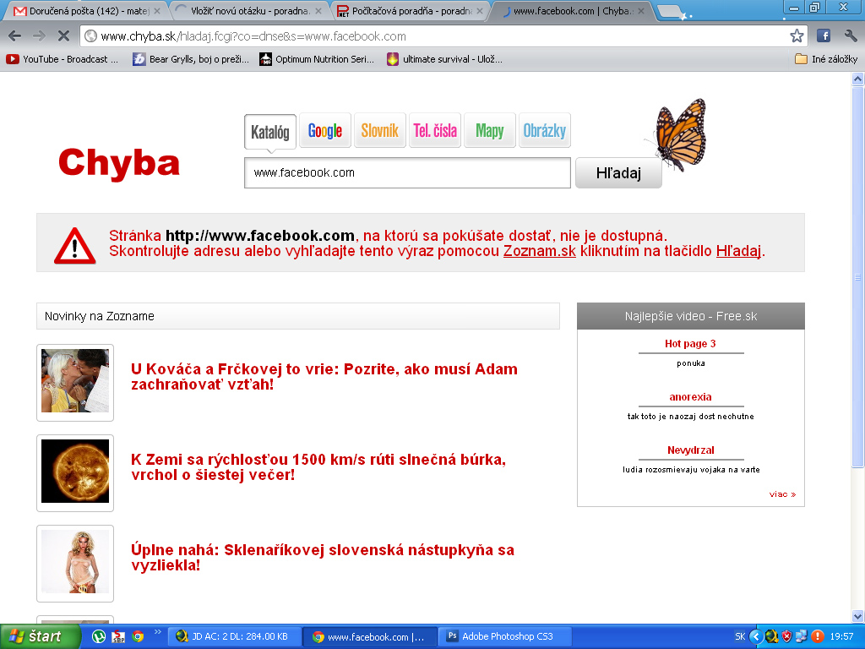Click the underlined Hľadaj link in the error message
Image resolution: width=865 pixels, height=649 pixels.
click(x=738, y=251)
